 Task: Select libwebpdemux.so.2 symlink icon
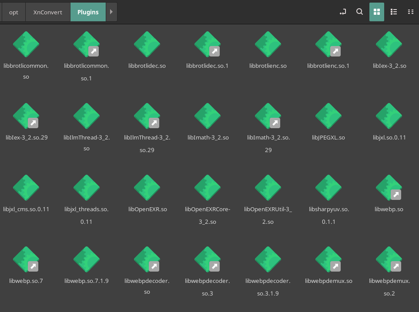[x=389, y=259]
